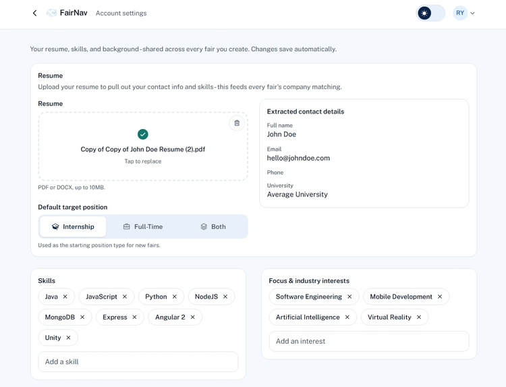
Task: Click the FairNav logo icon
Action: tap(52, 13)
